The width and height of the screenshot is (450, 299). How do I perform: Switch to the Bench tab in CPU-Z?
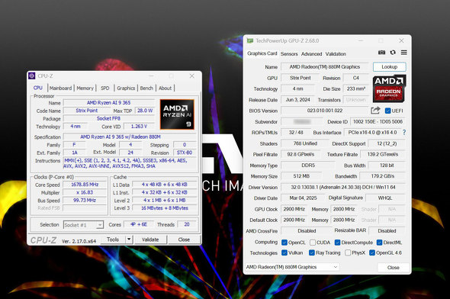(x=146, y=88)
